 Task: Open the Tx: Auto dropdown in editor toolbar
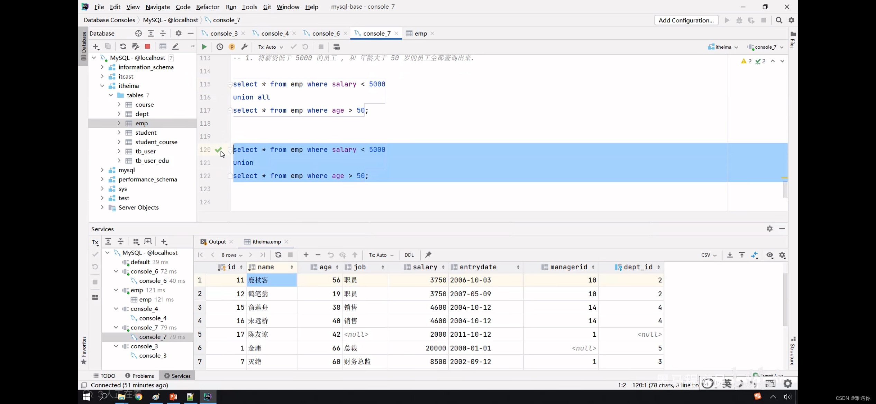pyautogui.click(x=271, y=47)
